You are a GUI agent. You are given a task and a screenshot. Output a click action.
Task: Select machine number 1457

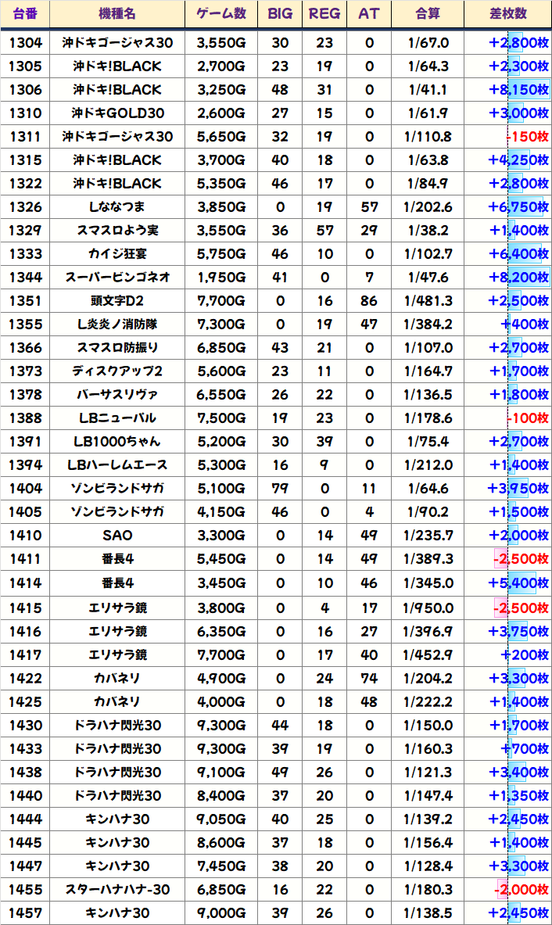pyautogui.click(x=25, y=913)
